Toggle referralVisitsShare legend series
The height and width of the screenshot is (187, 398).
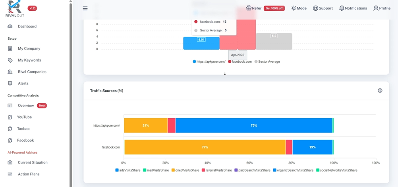[217, 170]
